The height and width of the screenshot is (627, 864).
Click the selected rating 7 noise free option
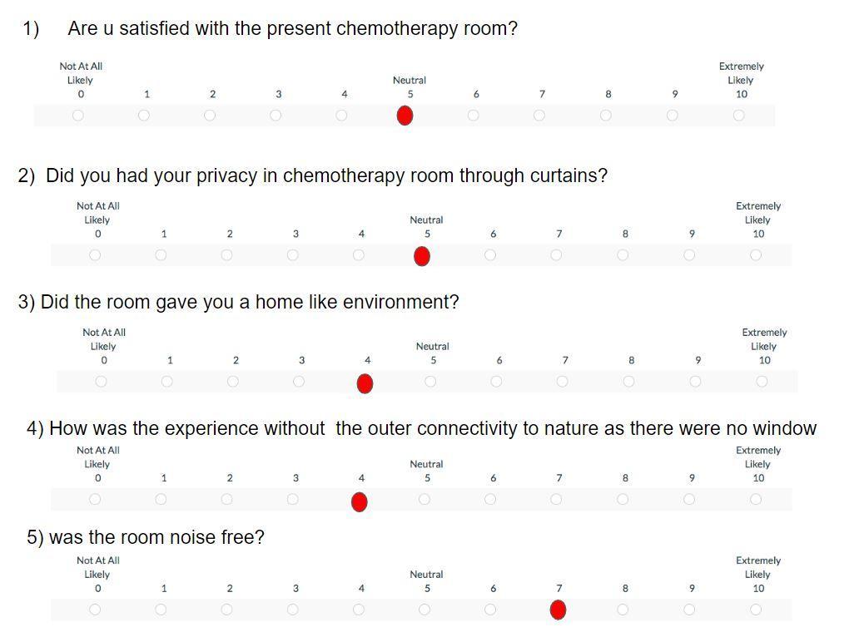tap(558, 610)
